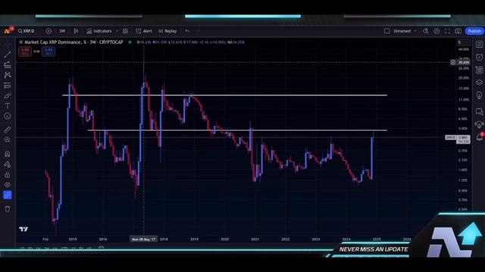Select the crosshair cursor tool
The height and width of the screenshot is (272, 485).
[x=8, y=44]
